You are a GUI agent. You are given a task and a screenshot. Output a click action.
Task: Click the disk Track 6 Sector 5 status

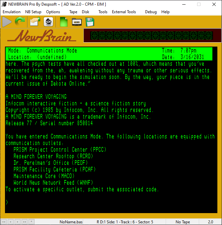125,222
